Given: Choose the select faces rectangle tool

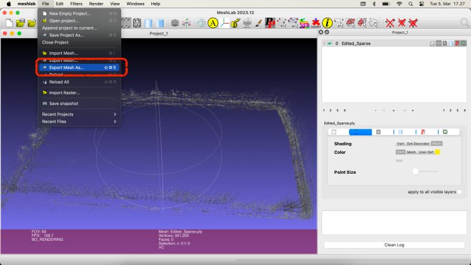Looking at the screenshot, I should (350, 23).
